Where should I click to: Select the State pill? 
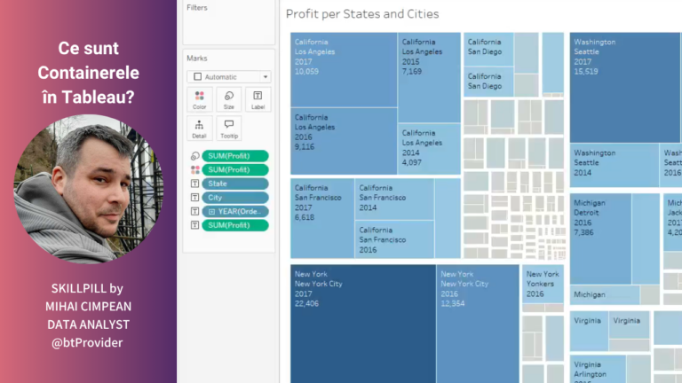tap(235, 184)
